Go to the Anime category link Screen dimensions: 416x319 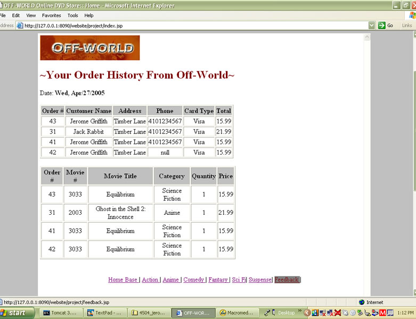[x=170, y=280]
